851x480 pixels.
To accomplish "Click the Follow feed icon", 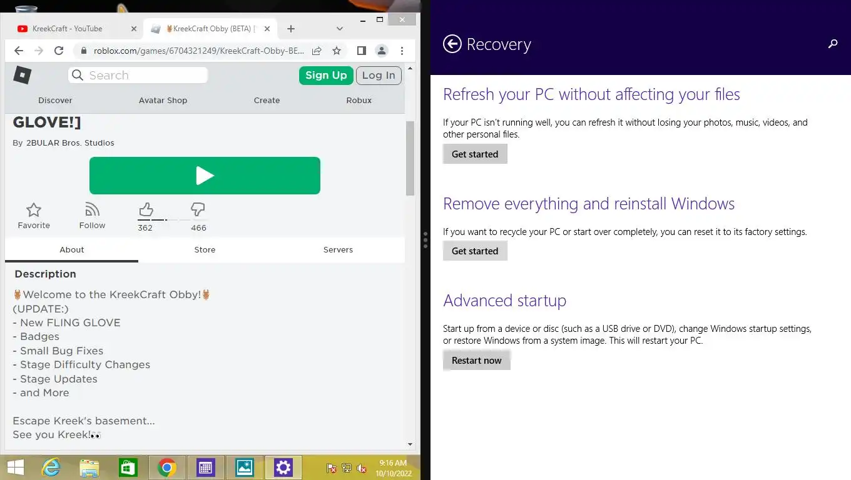I will pos(92,209).
